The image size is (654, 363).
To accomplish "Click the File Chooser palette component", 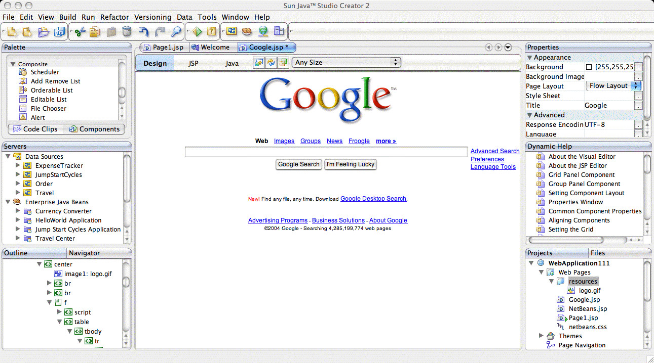I will (x=49, y=108).
